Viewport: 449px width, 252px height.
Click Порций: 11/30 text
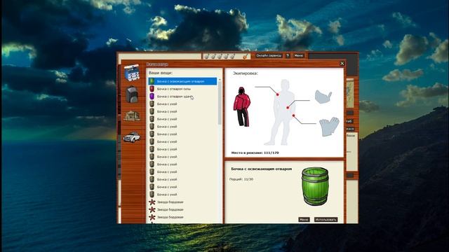[x=241, y=179]
